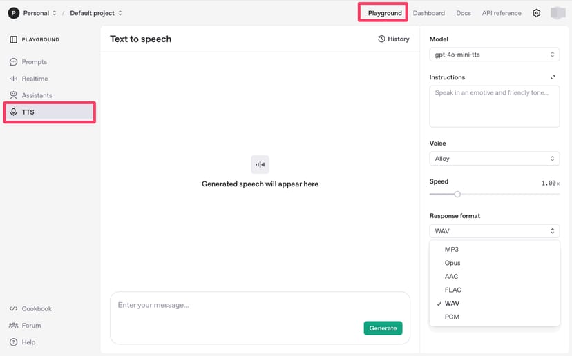Focus the Enter your message field
Screen dimensions: 572x356
coord(235,306)
